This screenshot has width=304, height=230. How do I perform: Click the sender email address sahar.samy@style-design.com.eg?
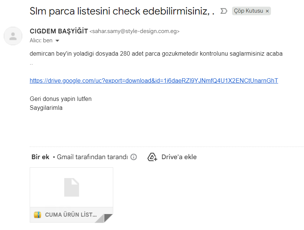[x=134, y=31]
